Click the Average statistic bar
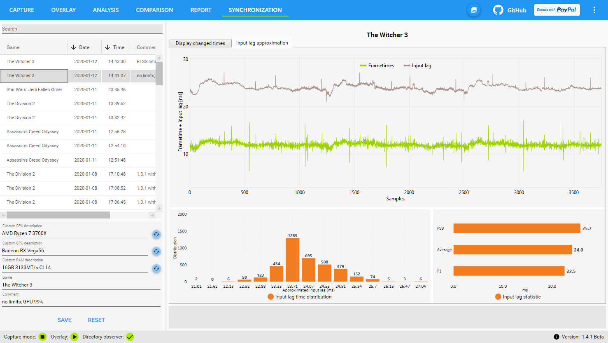 [512, 250]
